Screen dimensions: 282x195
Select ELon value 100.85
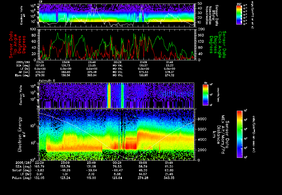143,75
